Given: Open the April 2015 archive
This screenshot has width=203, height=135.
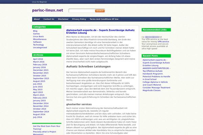Looking at the screenshot, I should coord(38,92).
